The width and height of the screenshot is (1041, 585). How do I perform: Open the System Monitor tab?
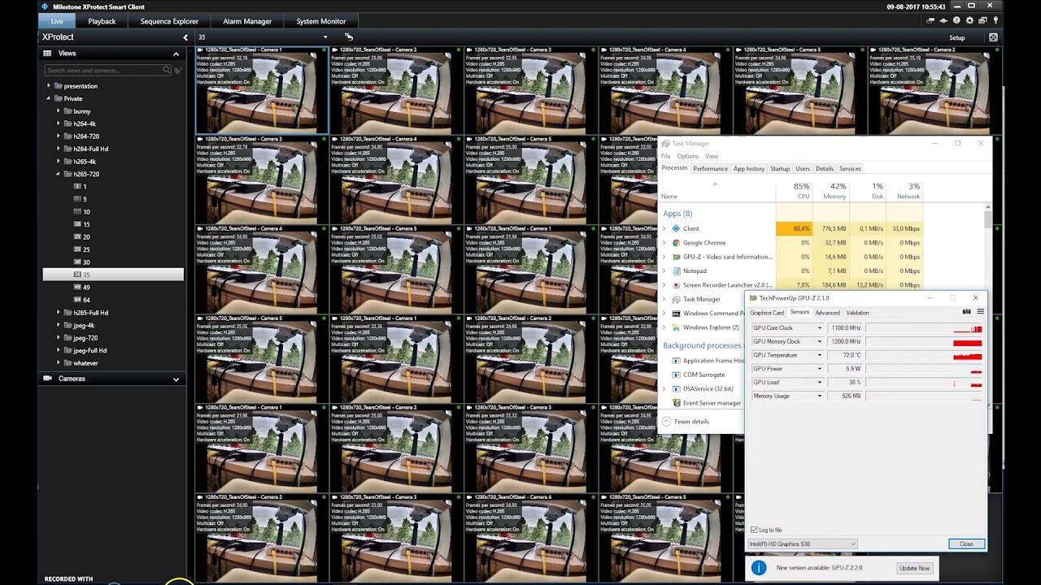click(320, 21)
